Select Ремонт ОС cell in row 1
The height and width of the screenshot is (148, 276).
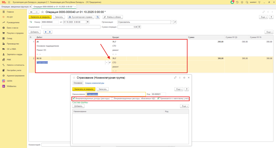tap(73, 50)
